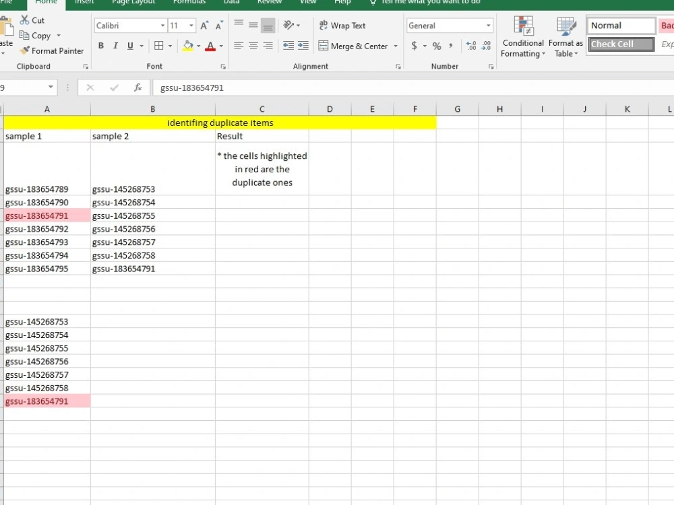Open the Home ribbon tab
The image size is (674, 505).
pyautogui.click(x=46, y=2)
